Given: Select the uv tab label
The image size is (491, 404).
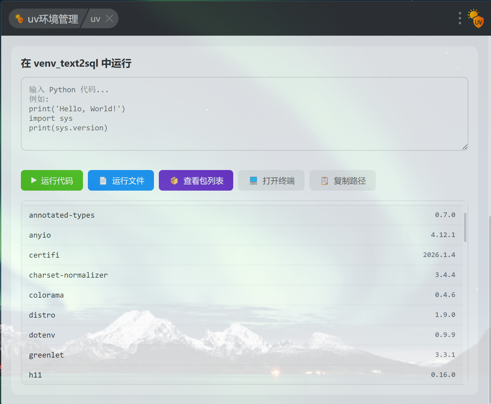Looking at the screenshot, I should click(95, 19).
